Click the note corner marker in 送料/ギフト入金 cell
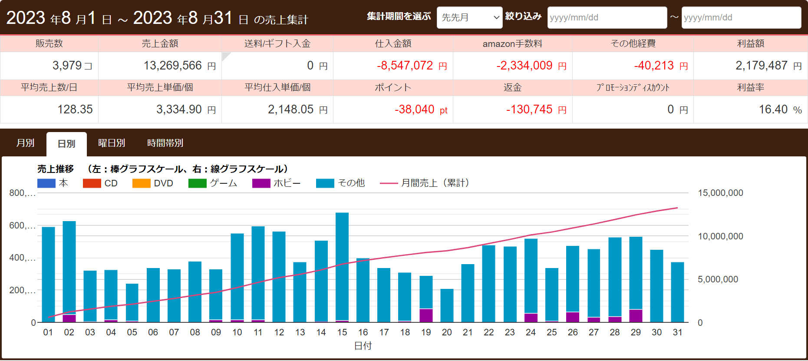 [225, 55]
